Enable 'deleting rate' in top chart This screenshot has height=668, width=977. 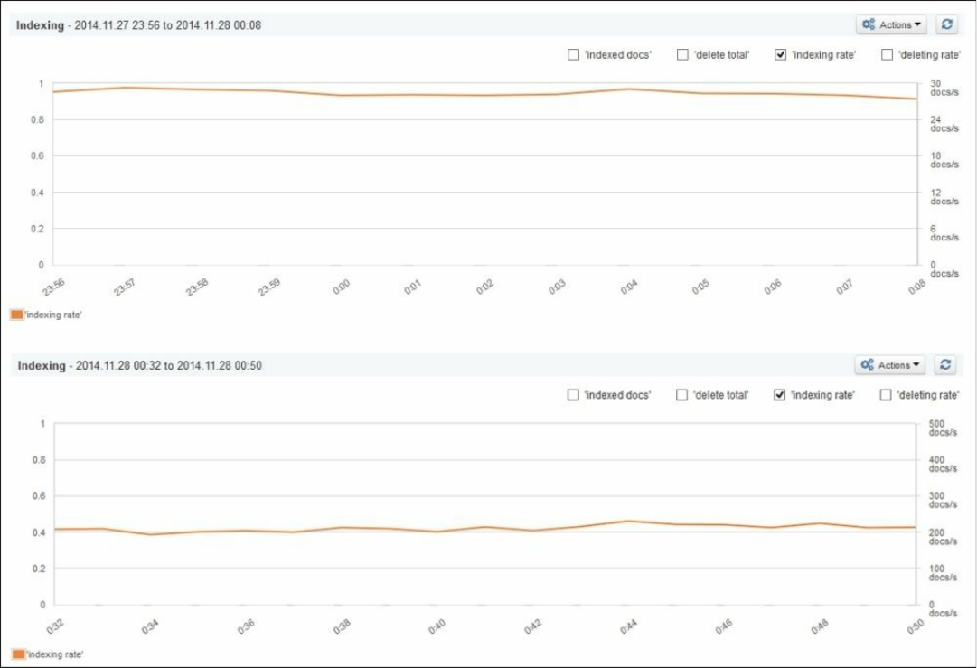coord(887,55)
